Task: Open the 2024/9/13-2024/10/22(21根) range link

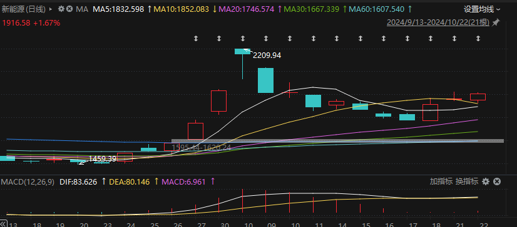Action: [438, 22]
